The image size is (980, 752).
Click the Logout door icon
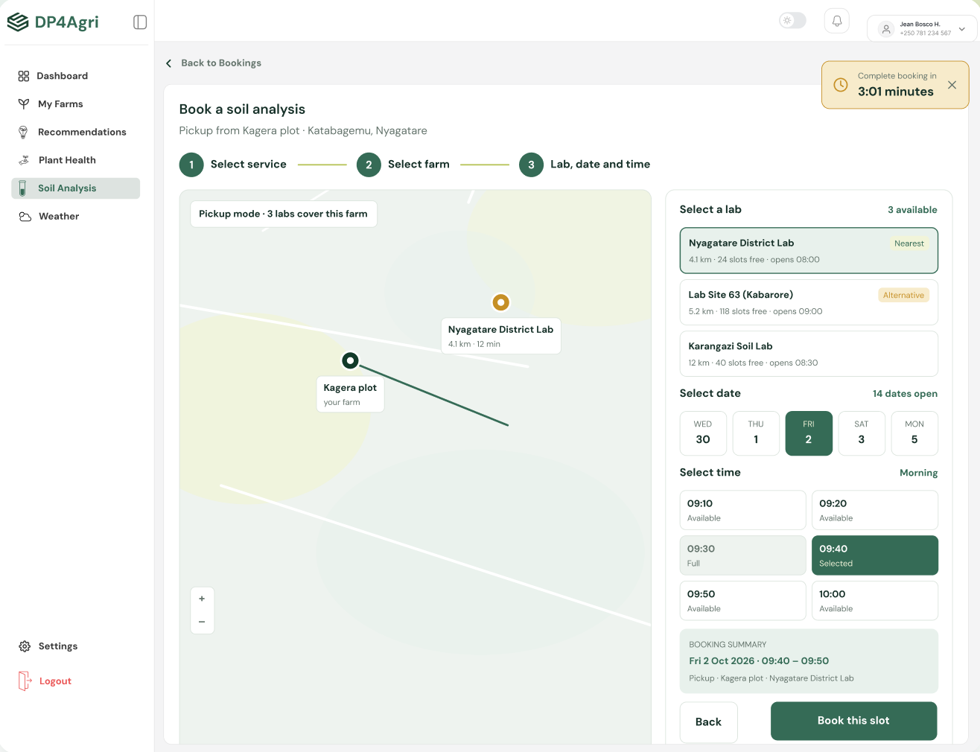click(x=25, y=681)
